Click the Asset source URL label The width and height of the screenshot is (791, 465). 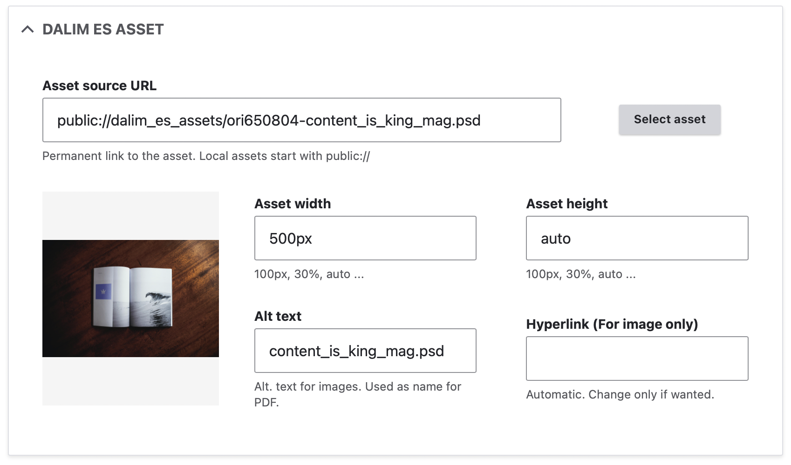[x=99, y=86]
